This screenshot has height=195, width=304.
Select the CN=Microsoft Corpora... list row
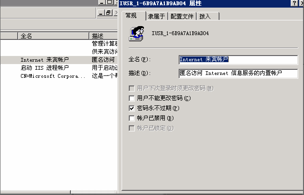(59, 76)
